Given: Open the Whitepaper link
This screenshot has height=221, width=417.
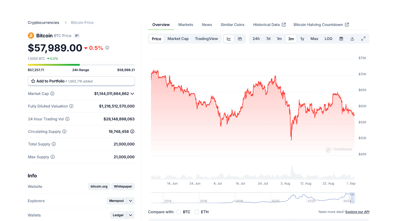Looking at the screenshot, I should 123,187.
